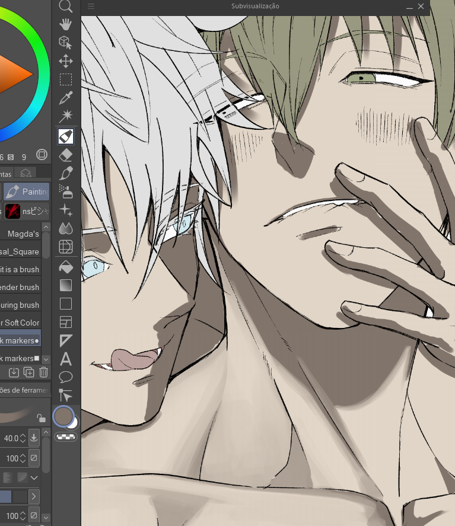Click the orange color triangle
Screen dimensions: 455x526
(15, 74)
